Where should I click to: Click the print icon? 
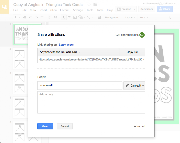[x=25, y=17]
